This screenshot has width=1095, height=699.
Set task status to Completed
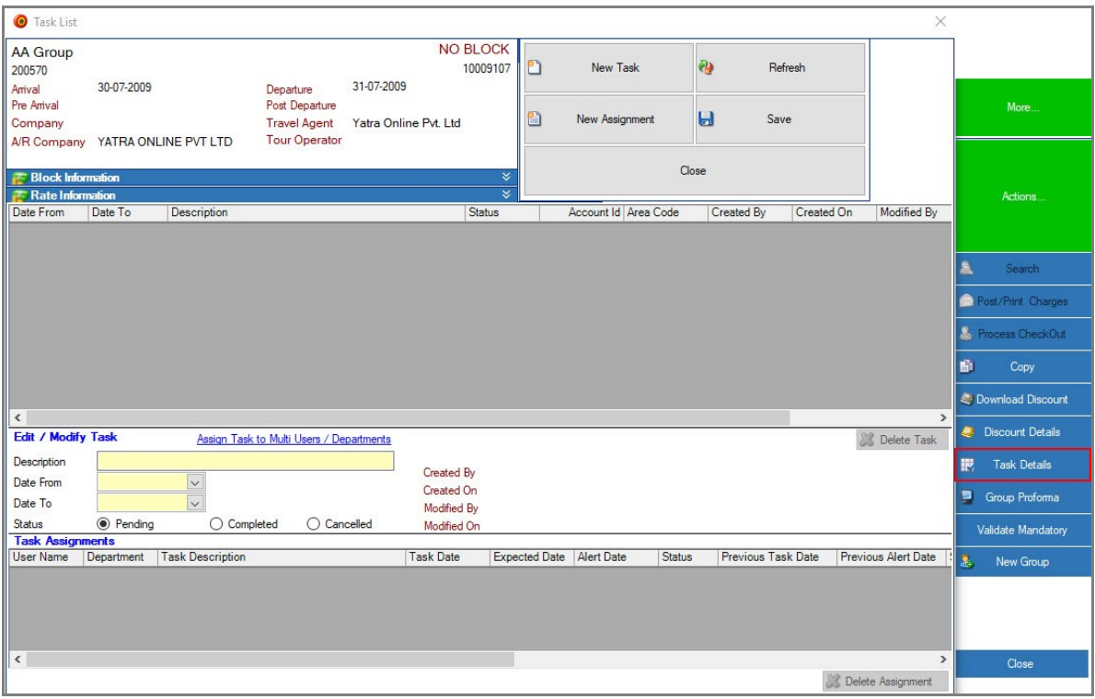(217, 524)
